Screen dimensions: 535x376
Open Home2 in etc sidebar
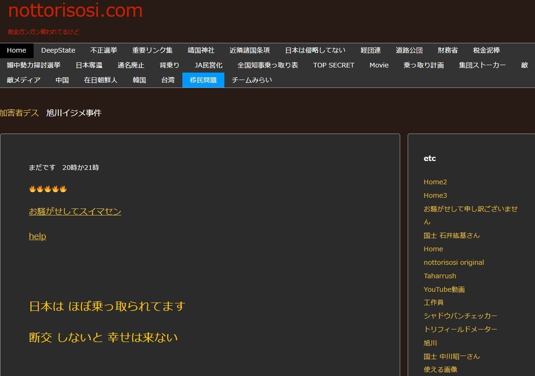(x=435, y=182)
